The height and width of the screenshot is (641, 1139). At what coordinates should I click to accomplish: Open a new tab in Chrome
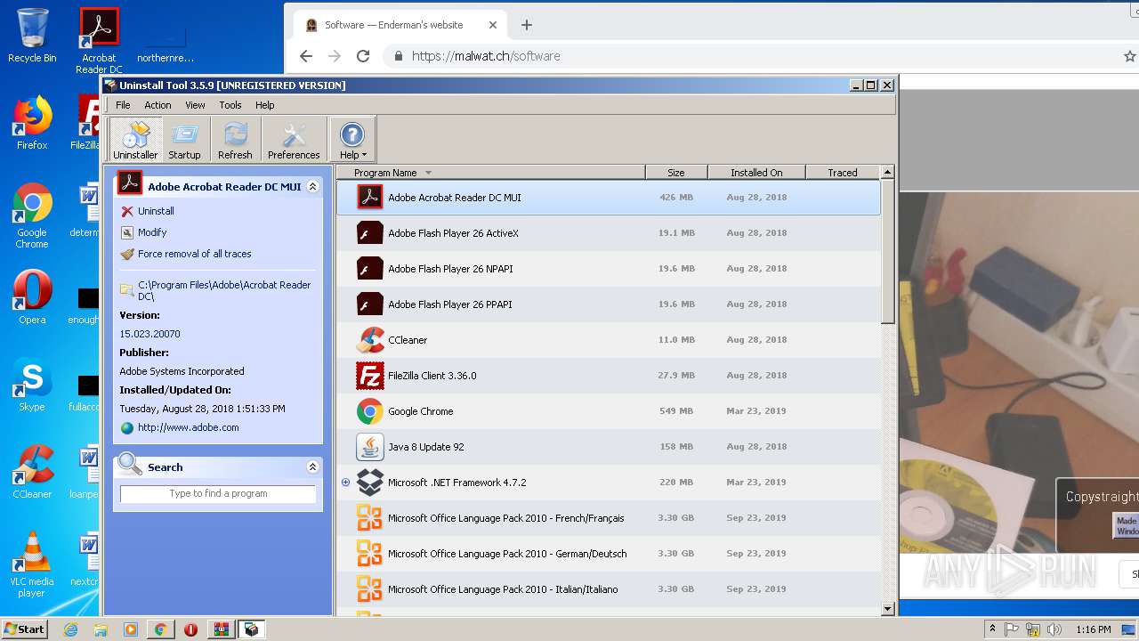coord(527,25)
